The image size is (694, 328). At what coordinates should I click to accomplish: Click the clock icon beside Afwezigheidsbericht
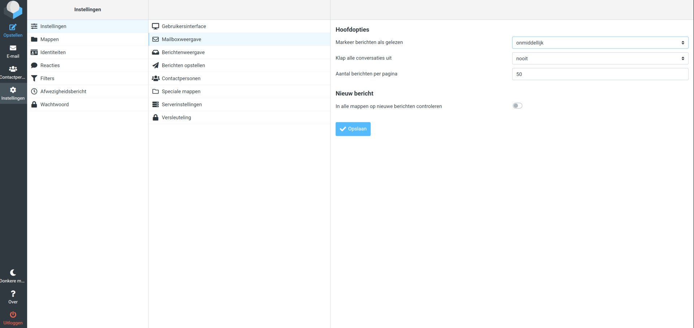(34, 91)
